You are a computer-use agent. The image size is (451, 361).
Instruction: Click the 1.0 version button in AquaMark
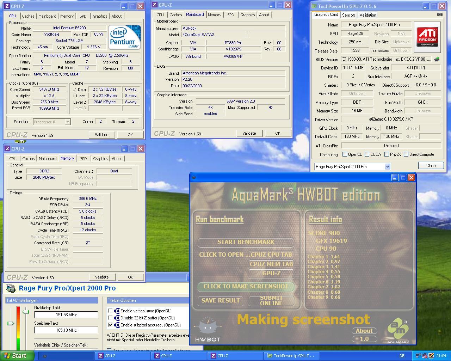(x=364, y=339)
